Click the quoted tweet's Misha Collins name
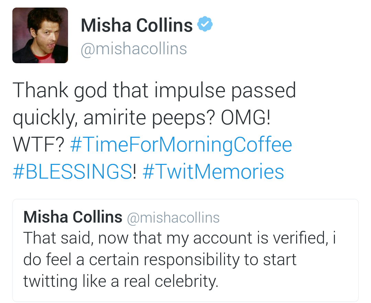Viewport: 371px width, 303px height. [73, 217]
